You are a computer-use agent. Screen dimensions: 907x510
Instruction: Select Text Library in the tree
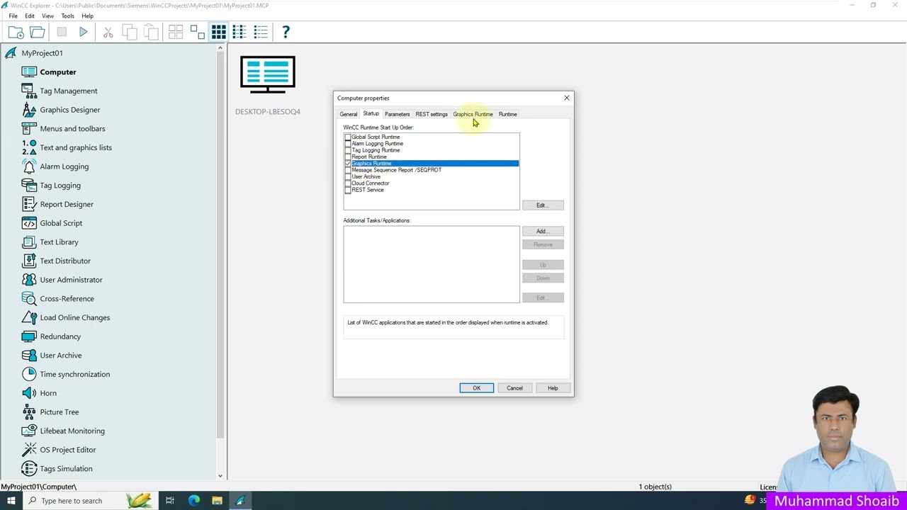(x=60, y=242)
